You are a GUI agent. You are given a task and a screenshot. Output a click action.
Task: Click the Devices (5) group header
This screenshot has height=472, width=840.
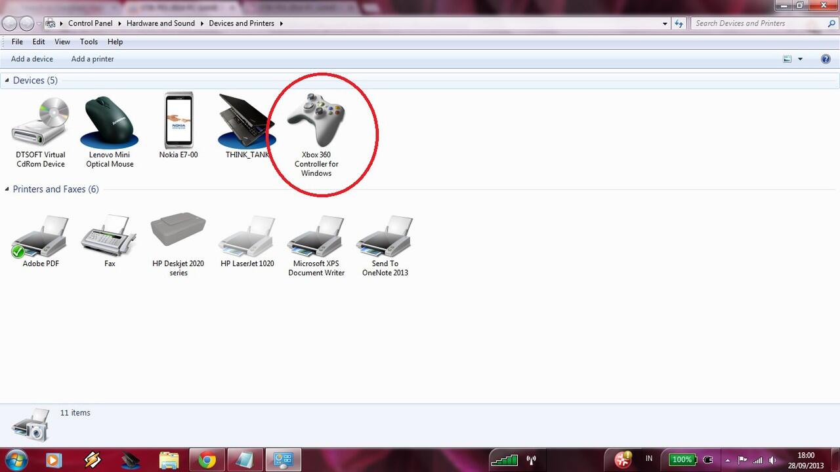pyautogui.click(x=35, y=81)
